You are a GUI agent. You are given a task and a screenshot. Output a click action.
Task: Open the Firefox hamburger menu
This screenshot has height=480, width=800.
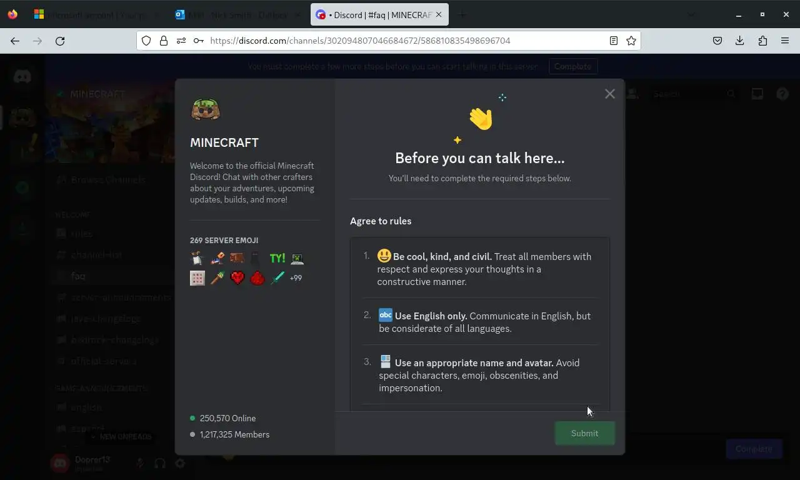click(785, 41)
